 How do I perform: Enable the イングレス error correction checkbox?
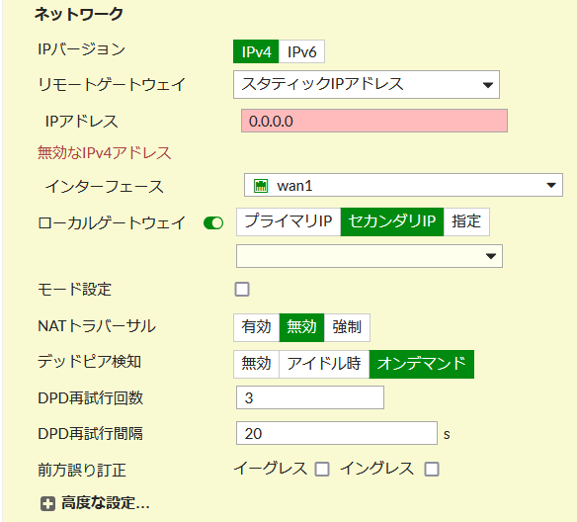coord(432,469)
